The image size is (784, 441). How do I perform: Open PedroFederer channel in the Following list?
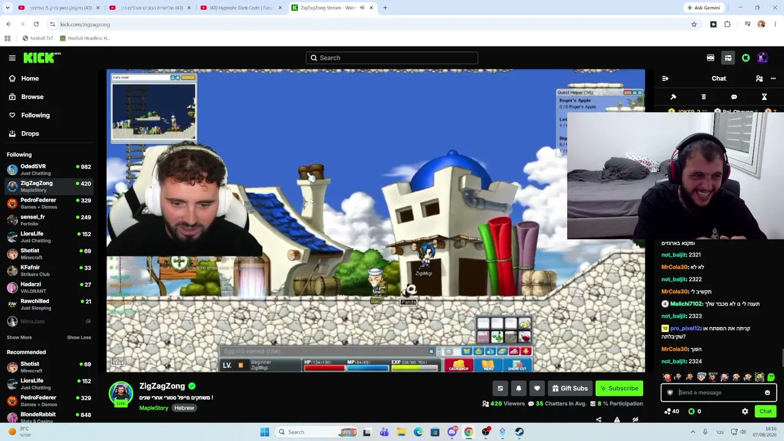pyautogui.click(x=49, y=203)
